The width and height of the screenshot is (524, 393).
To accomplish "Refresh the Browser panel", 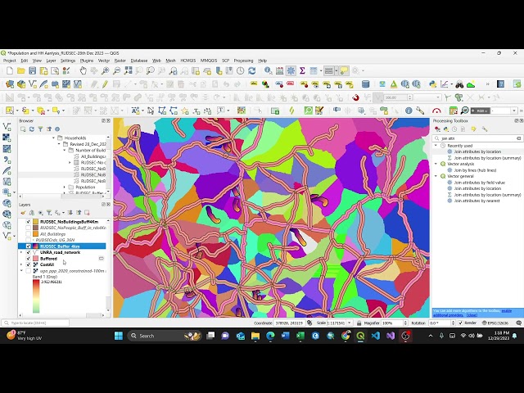I will [32, 129].
